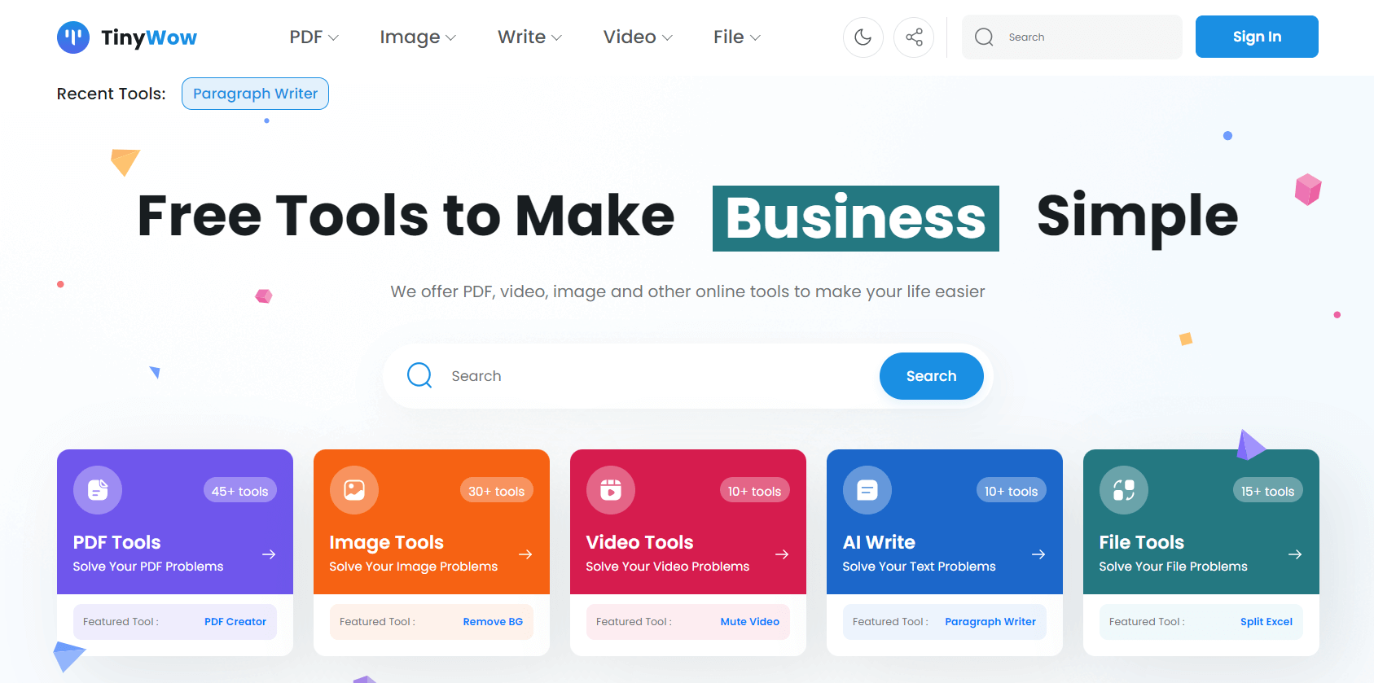Open the Video navigation menu
Viewport: 1374px width, 683px height.
(x=637, y=37)
